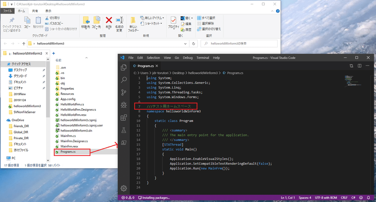Open the PowerShell/terminal icon in the VS Code activity bar
The height and width of the screenshot is (202, 376).
coord(123,143)
